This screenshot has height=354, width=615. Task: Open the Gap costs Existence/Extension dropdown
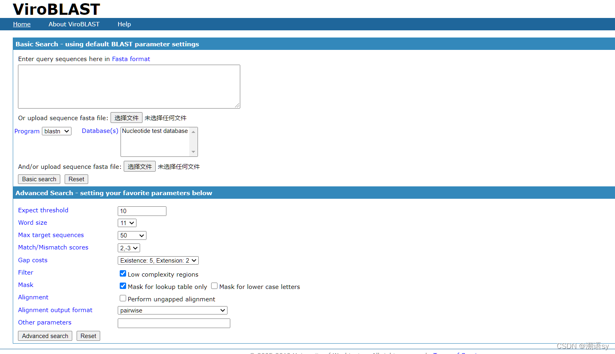pos(158,261)
